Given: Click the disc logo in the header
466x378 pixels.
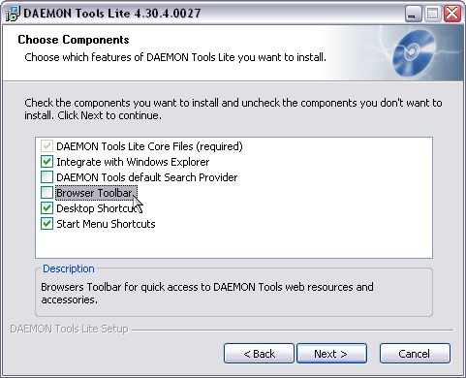Looking at the screenshot, I should (414, 53).
